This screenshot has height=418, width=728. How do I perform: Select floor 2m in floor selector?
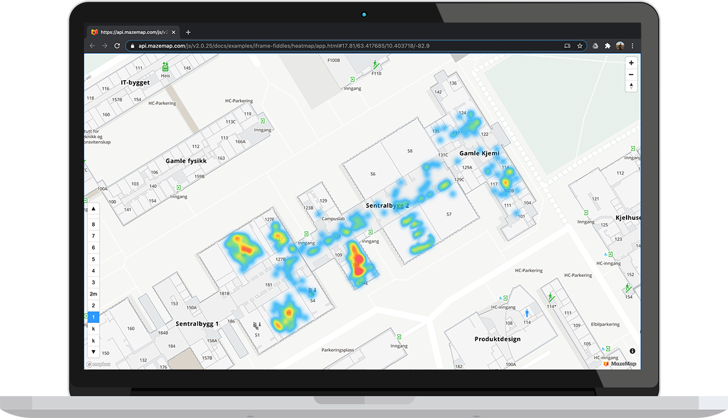[93, 294]
